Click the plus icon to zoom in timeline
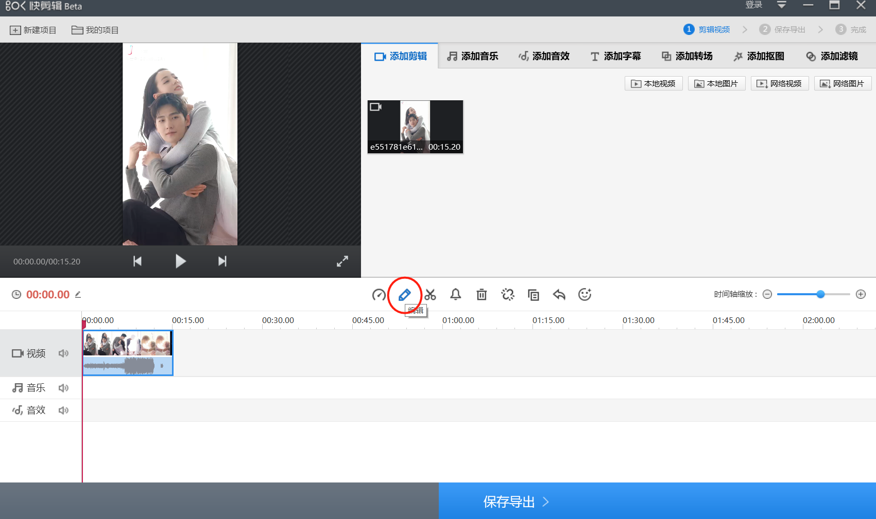876x519 pixels. [x=861, y=294]
